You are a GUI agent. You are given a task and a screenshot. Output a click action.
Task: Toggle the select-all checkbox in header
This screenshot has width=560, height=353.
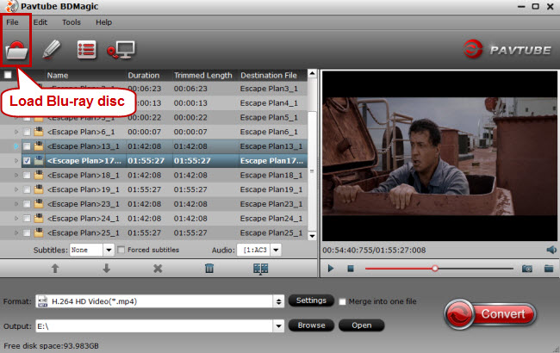coord(8,75)
